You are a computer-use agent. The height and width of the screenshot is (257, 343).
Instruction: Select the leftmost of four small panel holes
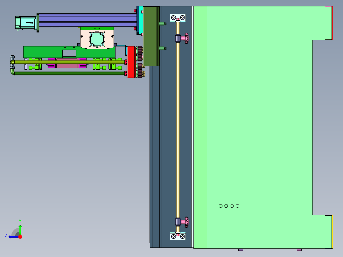pos(220,206)
